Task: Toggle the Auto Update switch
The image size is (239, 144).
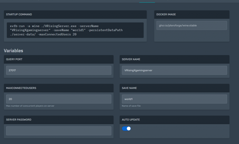Action: tap(126, 128)
